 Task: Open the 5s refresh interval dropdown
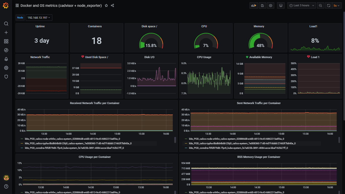point(336,5)
